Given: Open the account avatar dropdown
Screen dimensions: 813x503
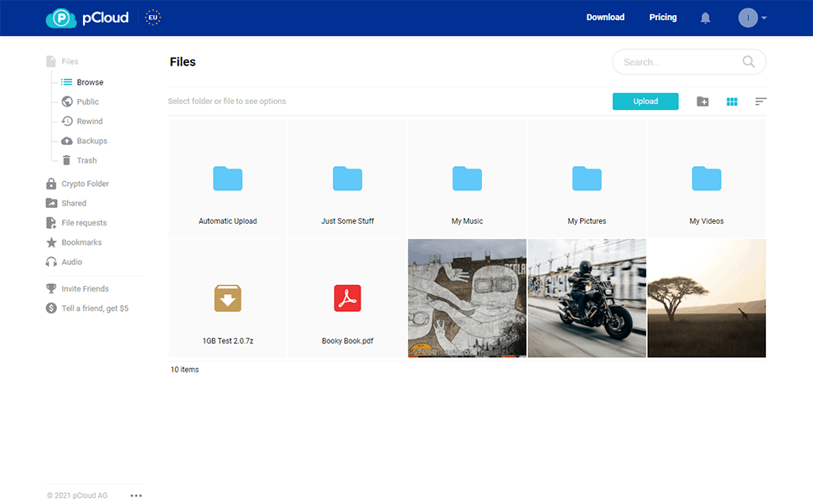Looking at the screenshot, I should 748,17.
